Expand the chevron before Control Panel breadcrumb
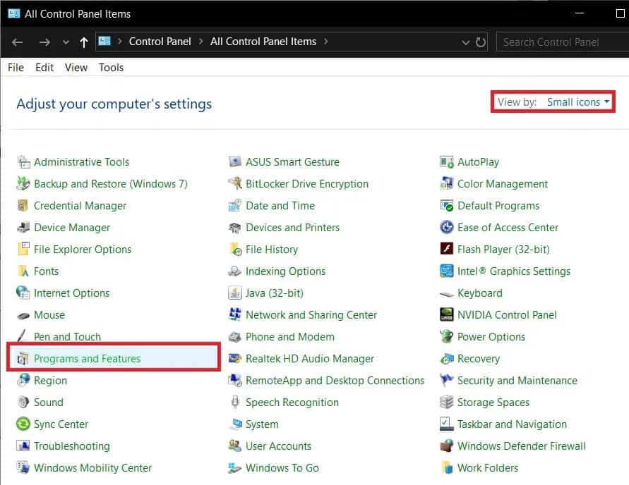 (119, 42)
